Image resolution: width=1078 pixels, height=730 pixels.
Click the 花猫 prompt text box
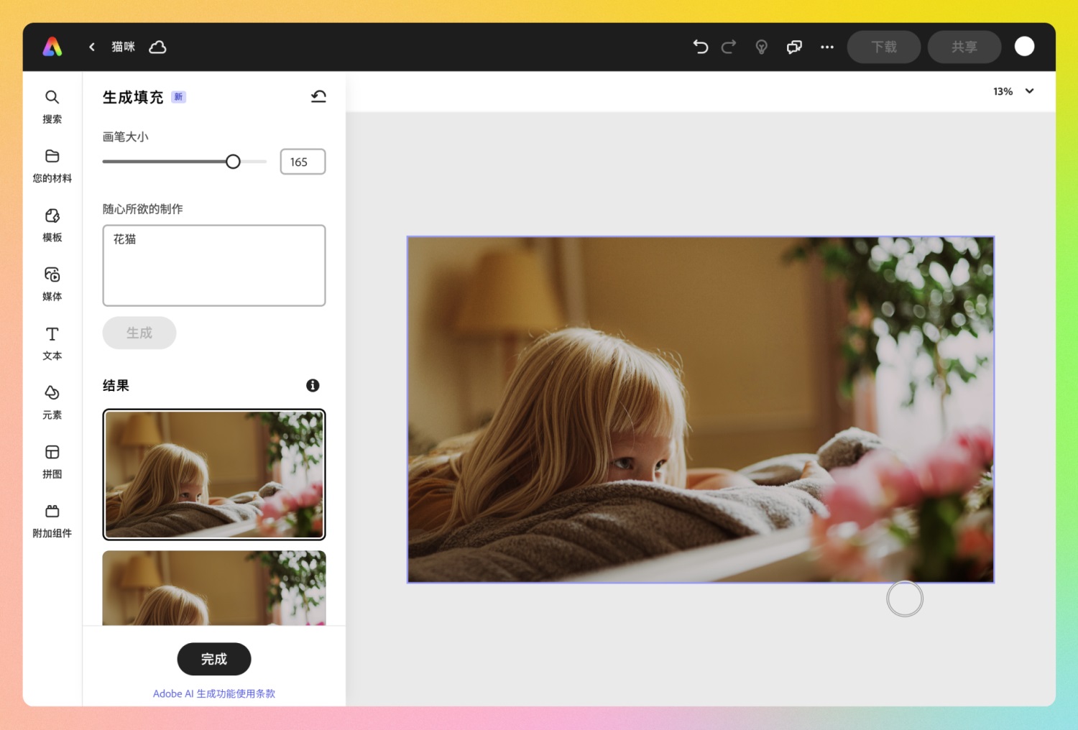click(214, 265)
